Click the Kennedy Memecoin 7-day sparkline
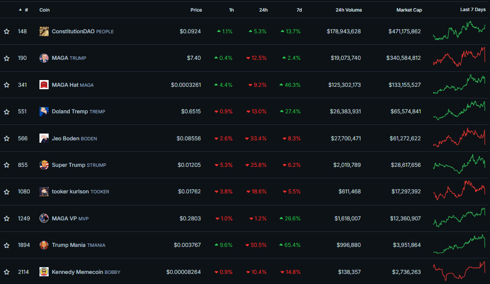 (x=459, y=271)
